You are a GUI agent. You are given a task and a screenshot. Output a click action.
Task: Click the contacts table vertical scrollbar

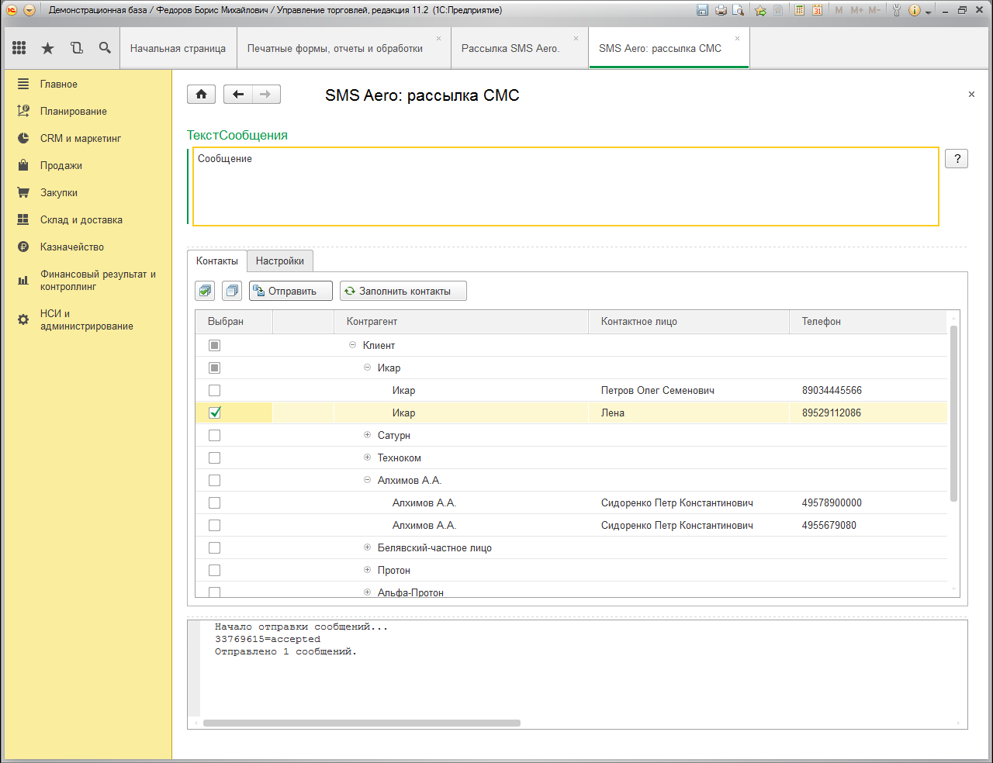tap(953, 414)
